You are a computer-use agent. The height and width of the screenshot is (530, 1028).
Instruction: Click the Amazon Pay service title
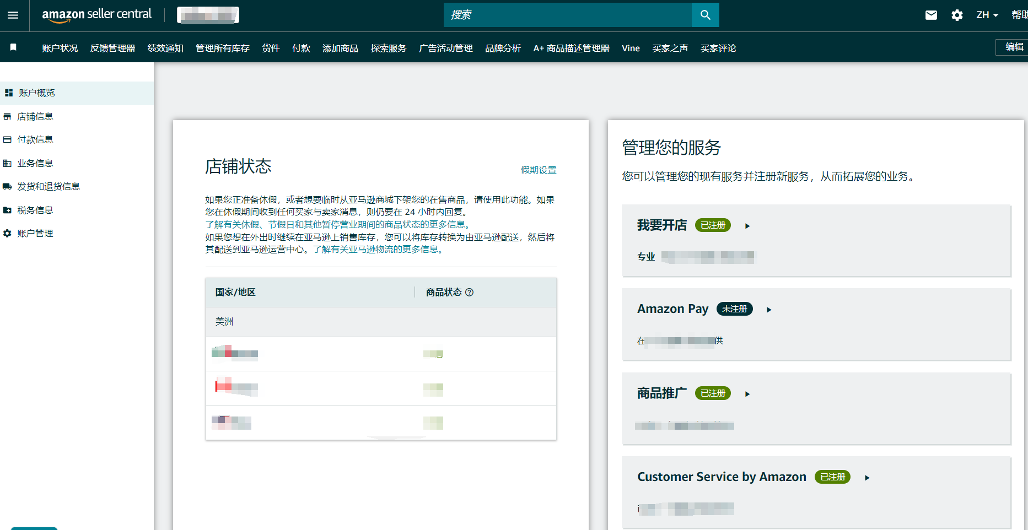point(672,309)
